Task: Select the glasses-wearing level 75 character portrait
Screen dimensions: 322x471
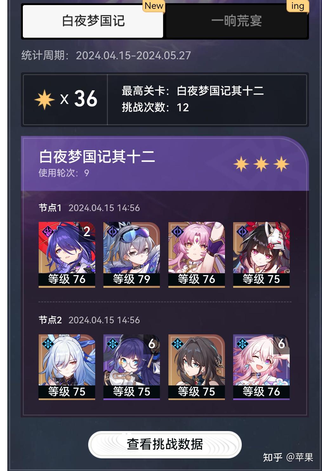Action: coord(132,367)
